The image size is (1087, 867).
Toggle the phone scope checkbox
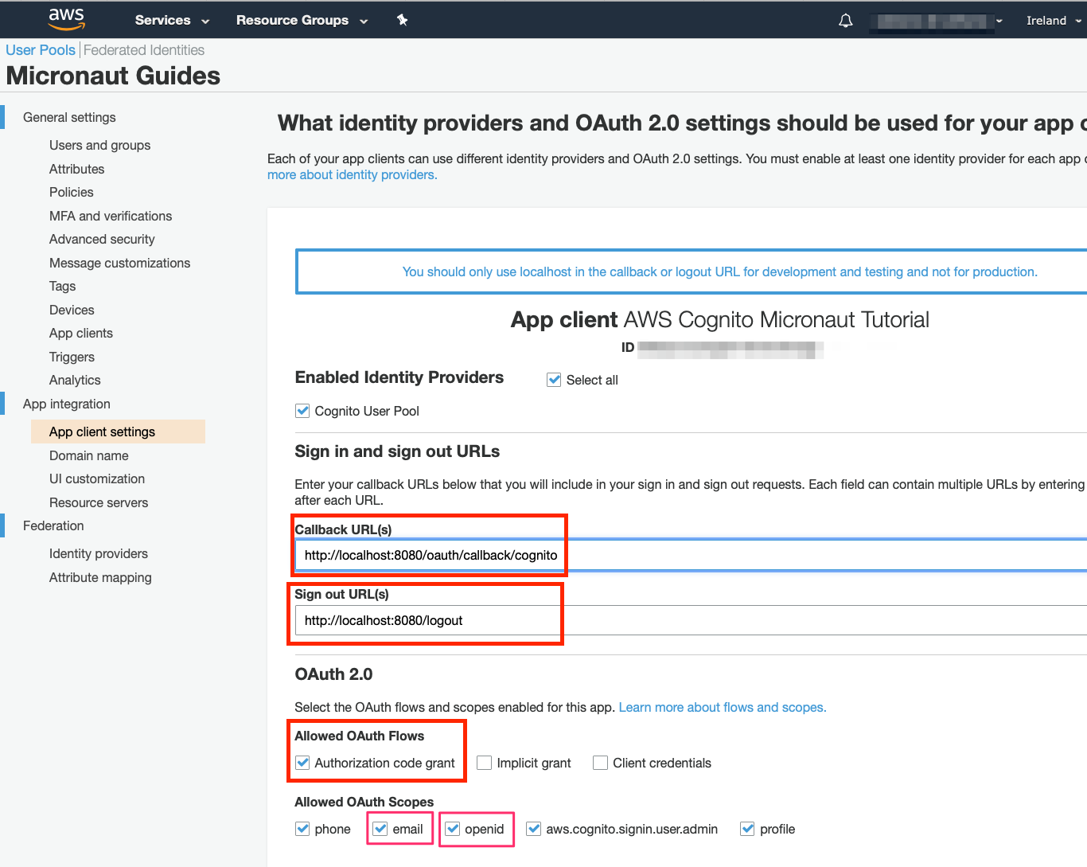tap(302, 829)
